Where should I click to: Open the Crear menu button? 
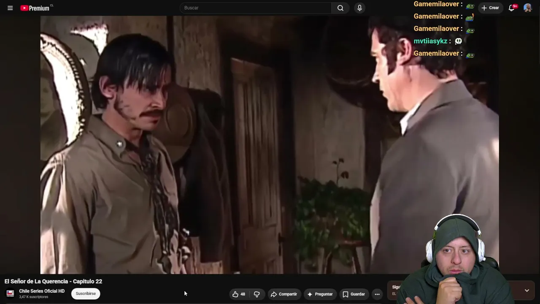490,8
